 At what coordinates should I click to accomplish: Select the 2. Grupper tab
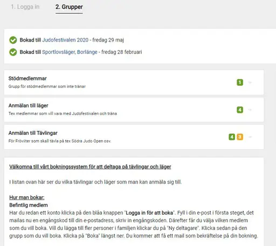[69, 7]
